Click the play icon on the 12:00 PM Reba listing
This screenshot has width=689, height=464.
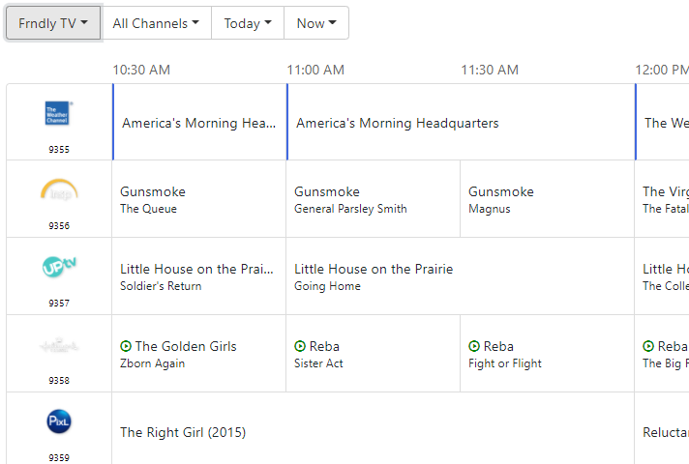(x=648, y=346)
